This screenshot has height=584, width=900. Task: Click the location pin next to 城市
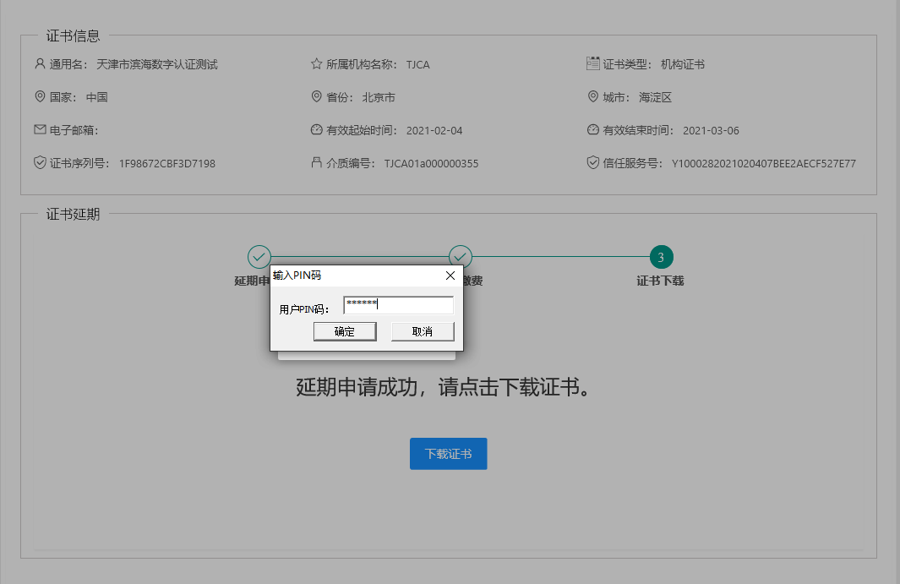pyautogui.click(x=592, y=96)
